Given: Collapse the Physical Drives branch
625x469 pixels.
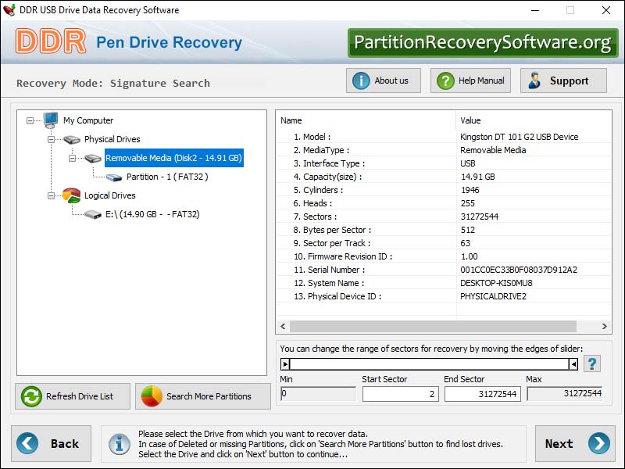Looking at the screenshot, I should [x=52, y=139].
